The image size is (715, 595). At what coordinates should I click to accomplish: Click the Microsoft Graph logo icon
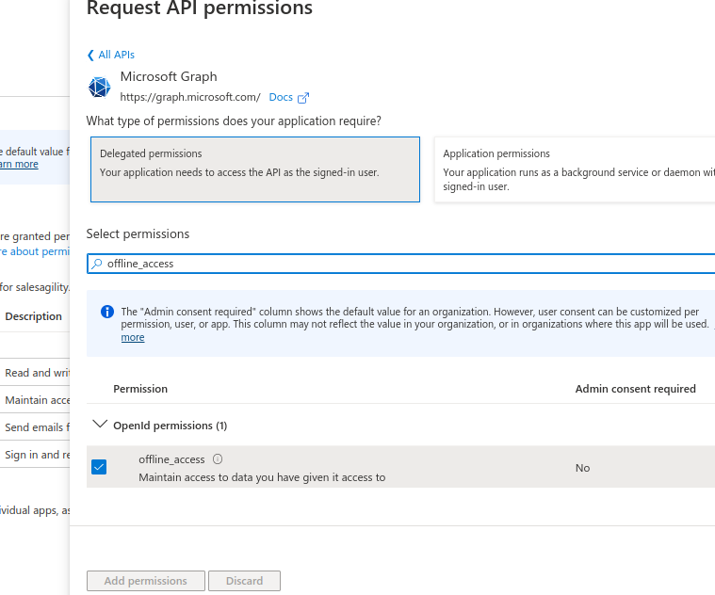tap(100, 87)
